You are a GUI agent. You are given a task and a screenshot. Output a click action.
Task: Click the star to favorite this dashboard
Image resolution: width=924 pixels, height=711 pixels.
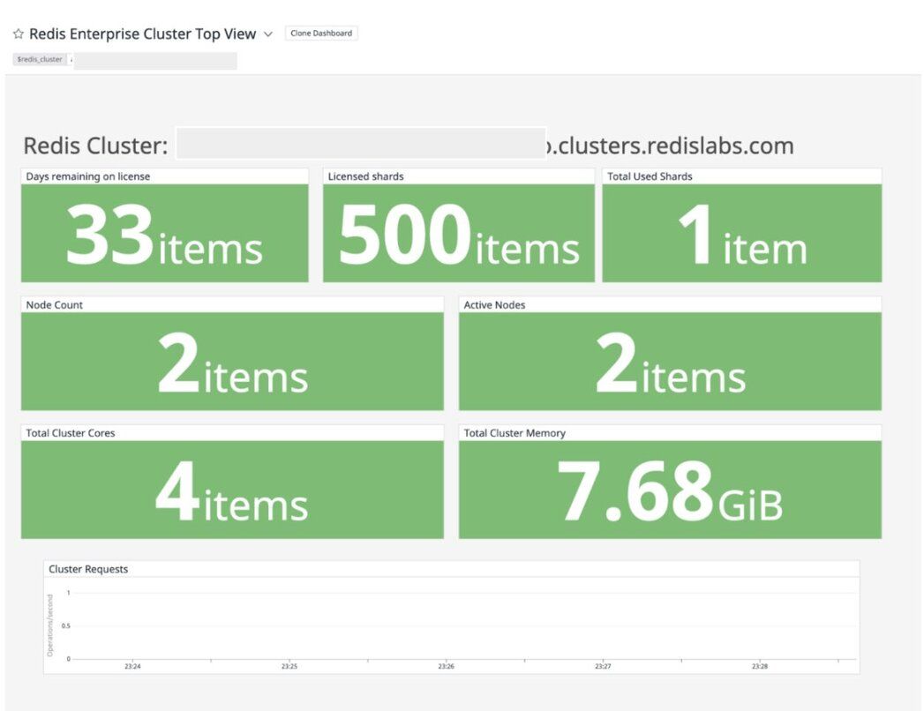18,34
